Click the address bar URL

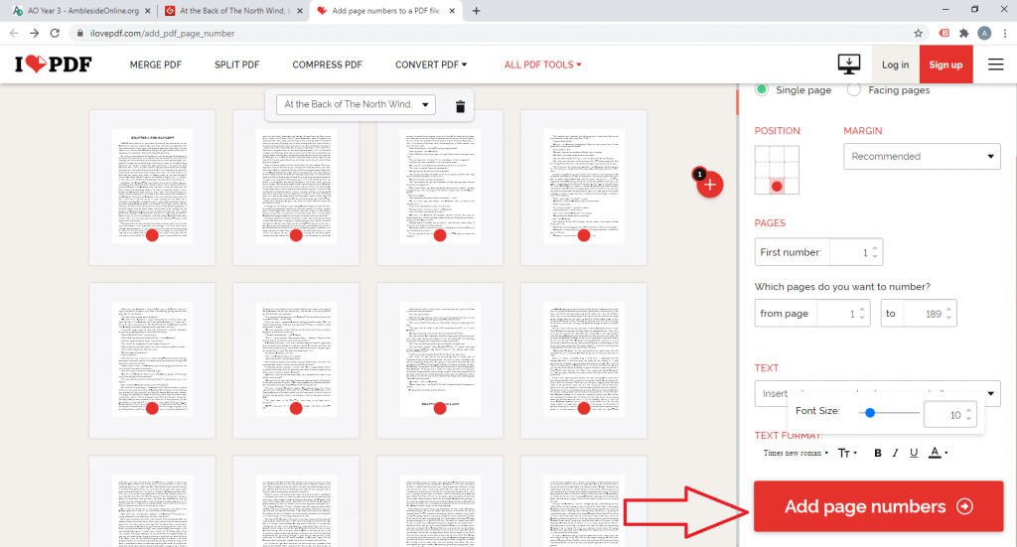pos(162,33)
